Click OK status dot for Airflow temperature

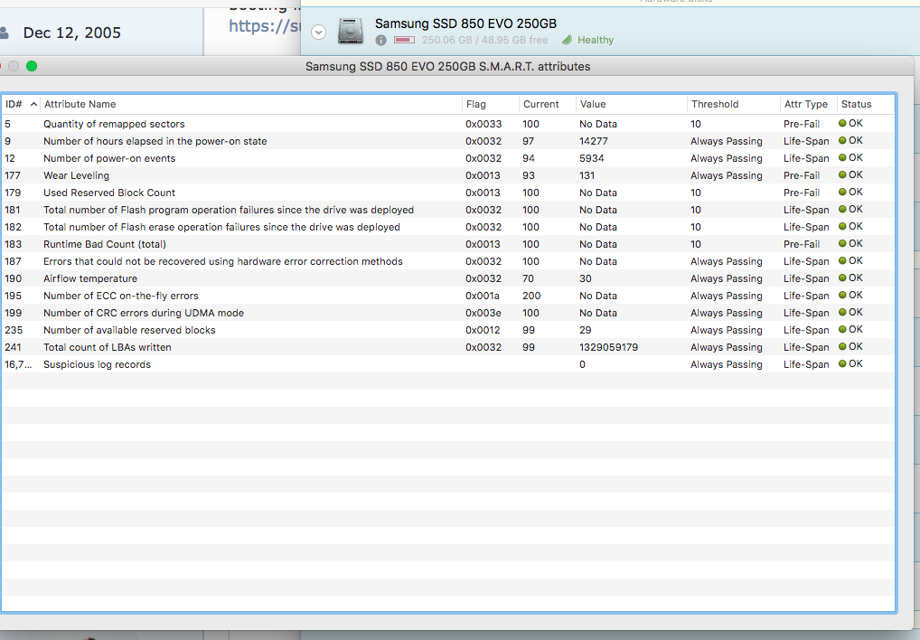tap(842, 278)
